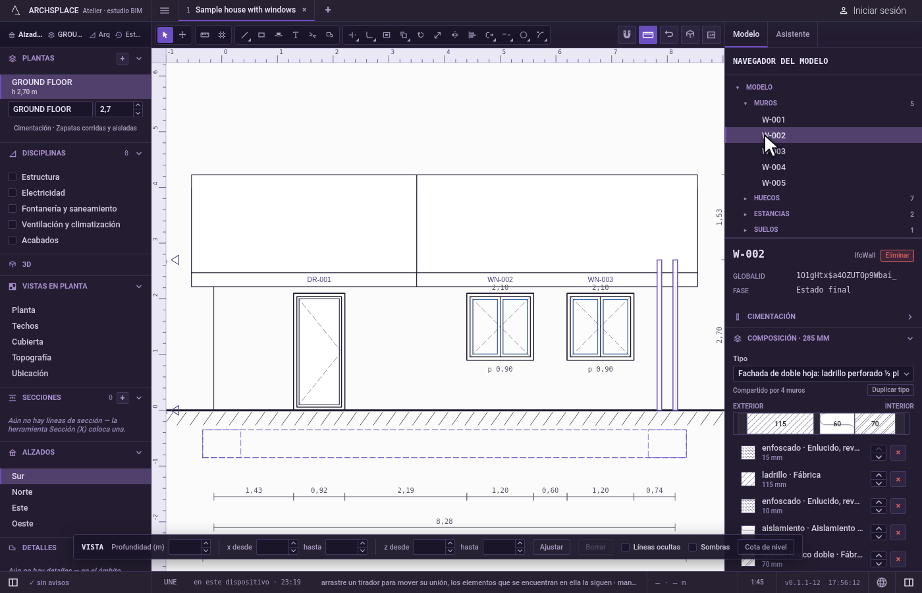
Task: Toggle the Electricidad discipline checkbox
Action: [12, 193]
